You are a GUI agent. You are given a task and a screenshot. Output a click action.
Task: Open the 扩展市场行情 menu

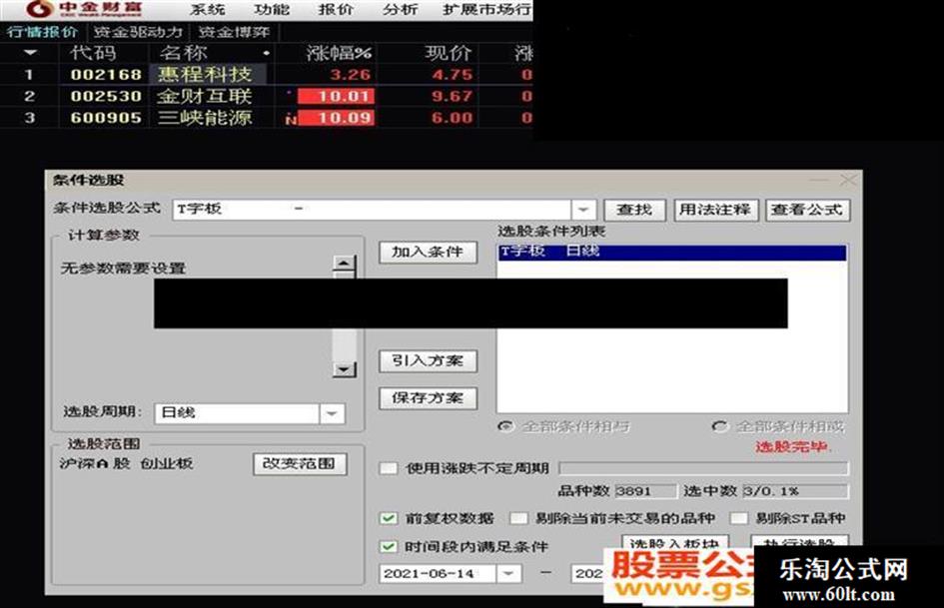[487, 9]
